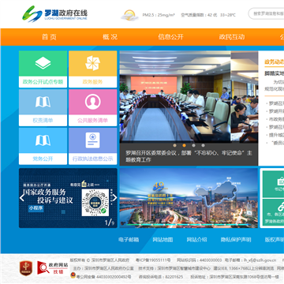Open 行政执法信息公示 certificate tile

pos(93,146)
